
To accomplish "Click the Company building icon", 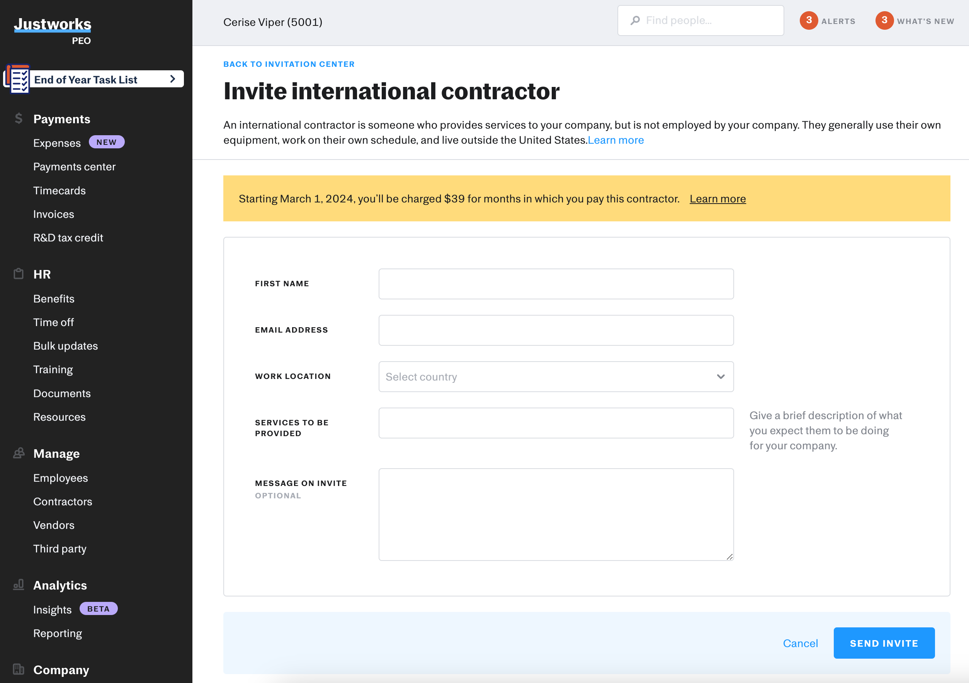I will 19,669.
